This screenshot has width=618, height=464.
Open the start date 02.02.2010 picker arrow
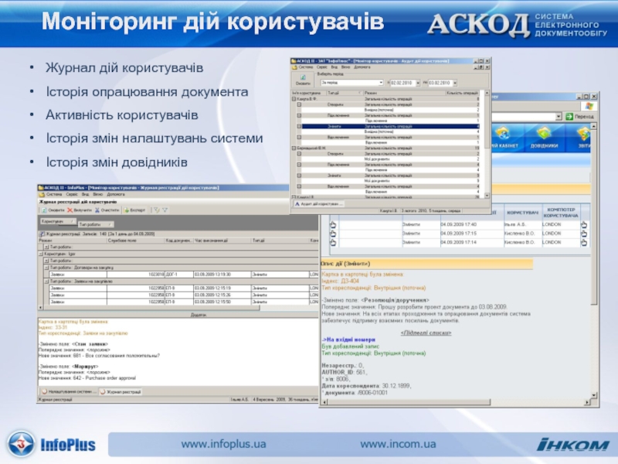(x=418, y=83)
